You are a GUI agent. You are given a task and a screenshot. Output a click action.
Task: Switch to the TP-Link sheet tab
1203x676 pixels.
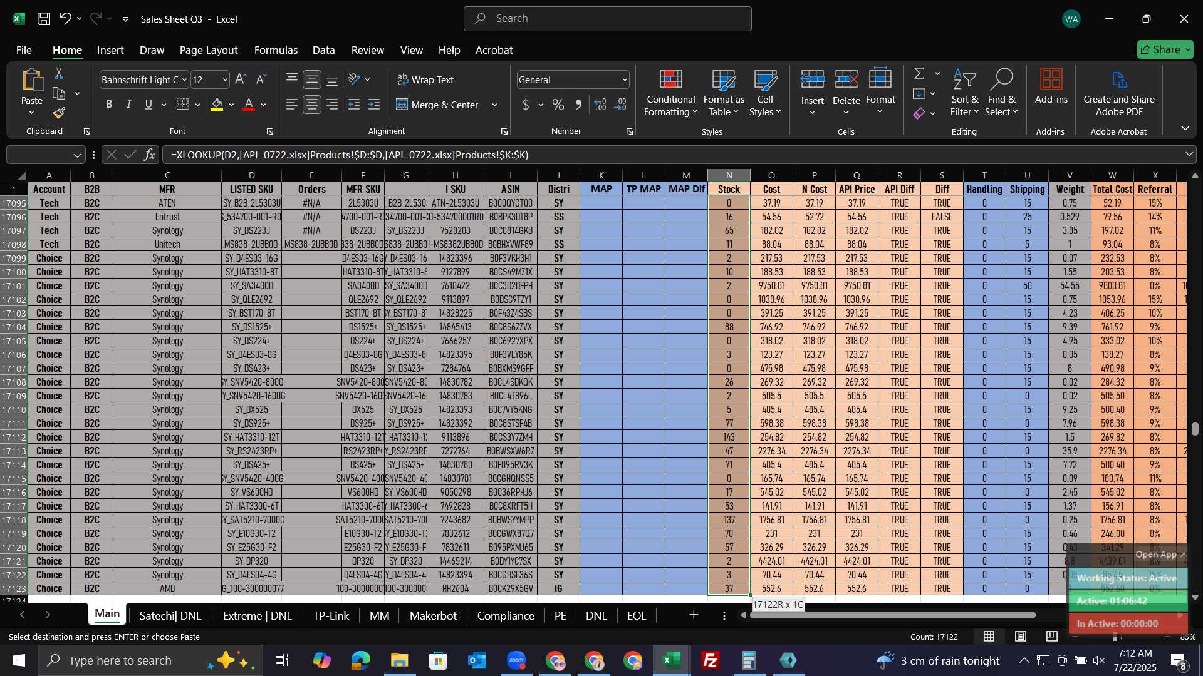[x=331, y=616]
